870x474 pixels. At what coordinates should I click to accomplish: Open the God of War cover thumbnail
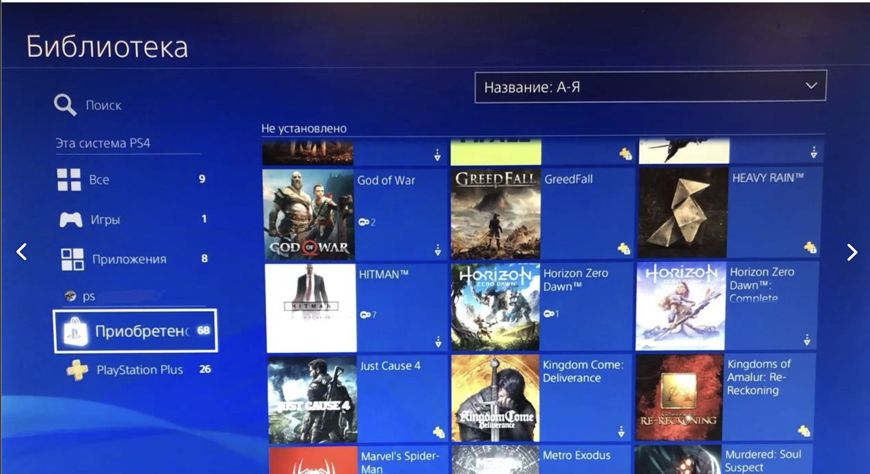308,215
